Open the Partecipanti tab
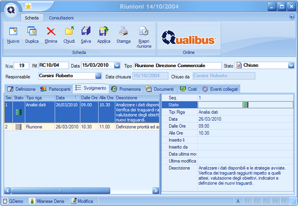 [55, 89]
